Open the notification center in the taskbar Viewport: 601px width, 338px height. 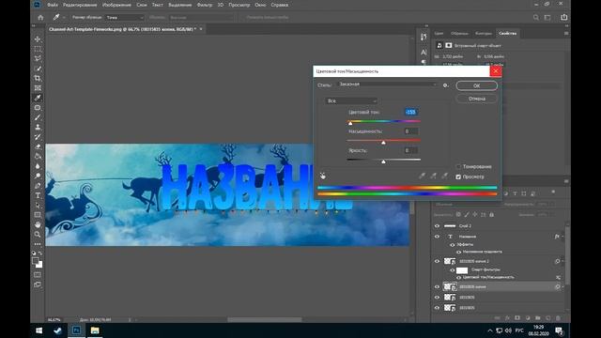(x=559, y=330)
